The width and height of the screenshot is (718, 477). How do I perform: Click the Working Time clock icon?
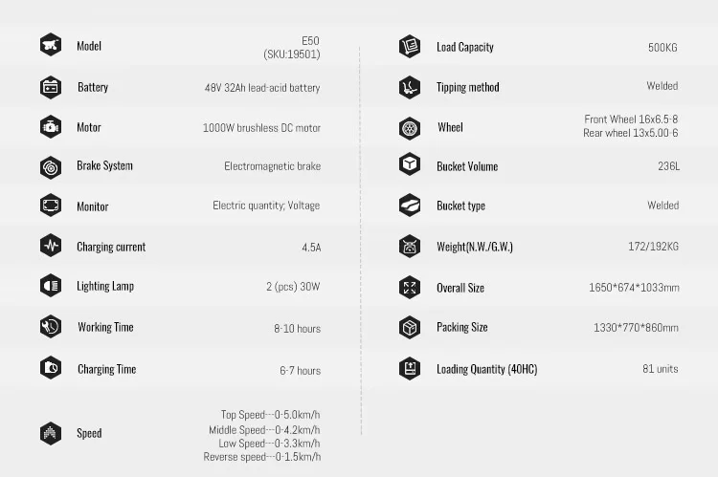(51, 327)
